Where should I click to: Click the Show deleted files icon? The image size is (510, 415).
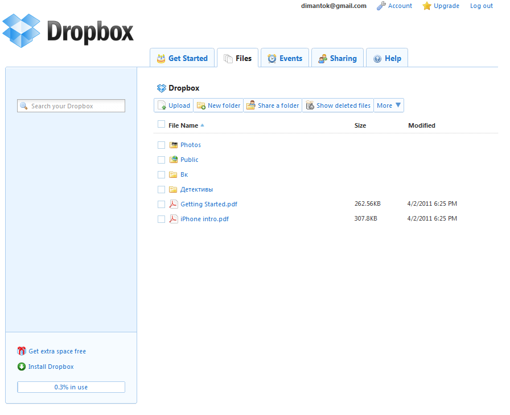point(310,105)
